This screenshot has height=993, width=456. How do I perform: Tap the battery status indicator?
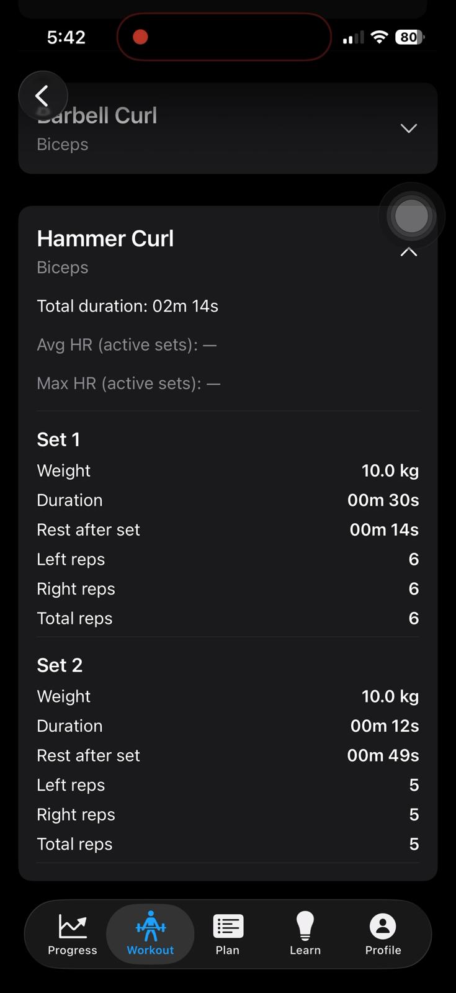point(409,37)
